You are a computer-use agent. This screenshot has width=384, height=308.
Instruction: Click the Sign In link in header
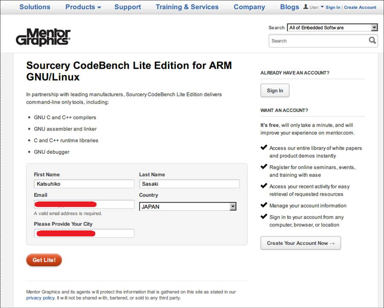pyautogui.click(x=333, y=7)
